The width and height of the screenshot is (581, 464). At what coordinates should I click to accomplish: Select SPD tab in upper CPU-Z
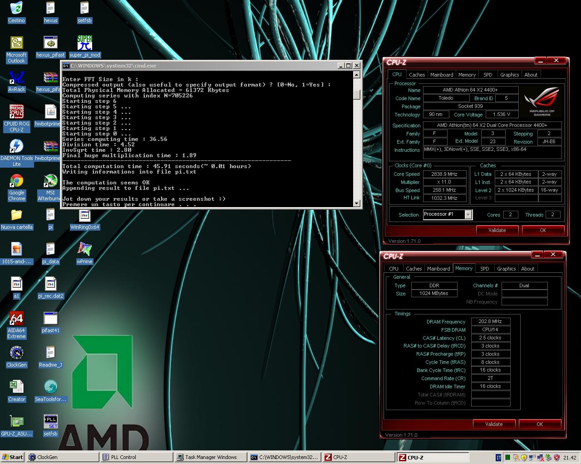487,75
